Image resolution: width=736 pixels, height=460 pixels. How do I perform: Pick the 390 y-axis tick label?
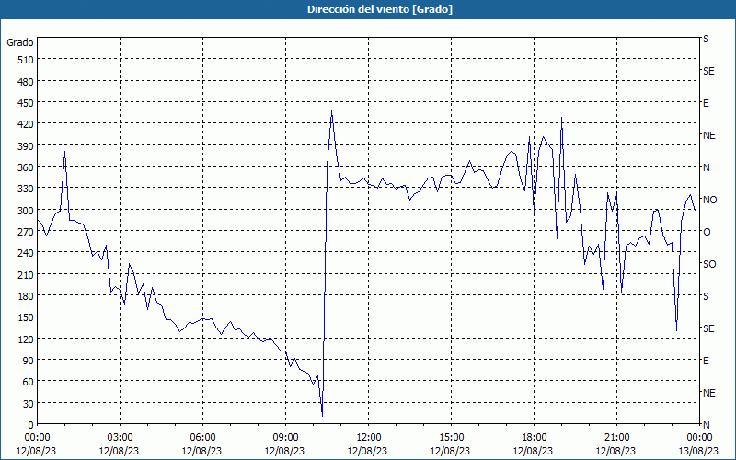(25, 146)
